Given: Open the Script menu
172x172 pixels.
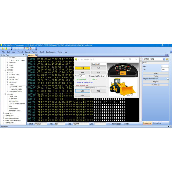Looking at the screenshot, I should (42, 52).
